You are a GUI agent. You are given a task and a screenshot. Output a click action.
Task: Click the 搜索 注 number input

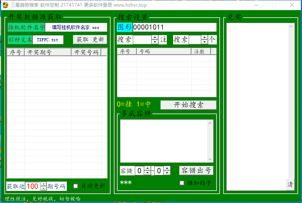click(x=142, y=40)
